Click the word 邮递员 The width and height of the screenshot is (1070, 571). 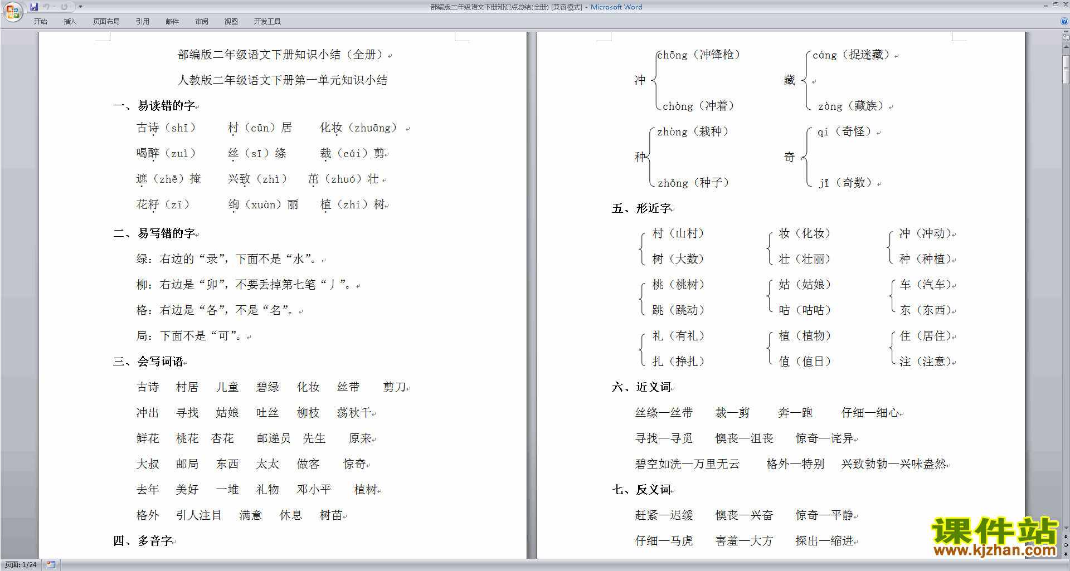point(274,438)
